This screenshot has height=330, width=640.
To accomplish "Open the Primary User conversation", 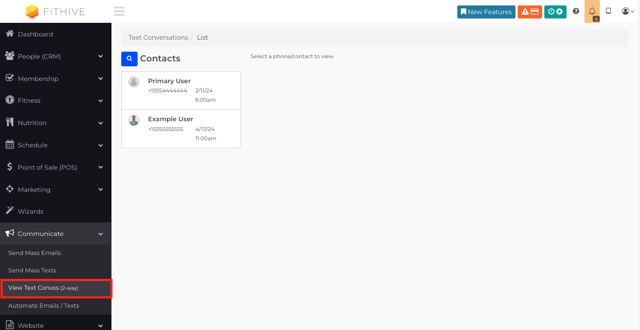I will (x=181, y=91).
